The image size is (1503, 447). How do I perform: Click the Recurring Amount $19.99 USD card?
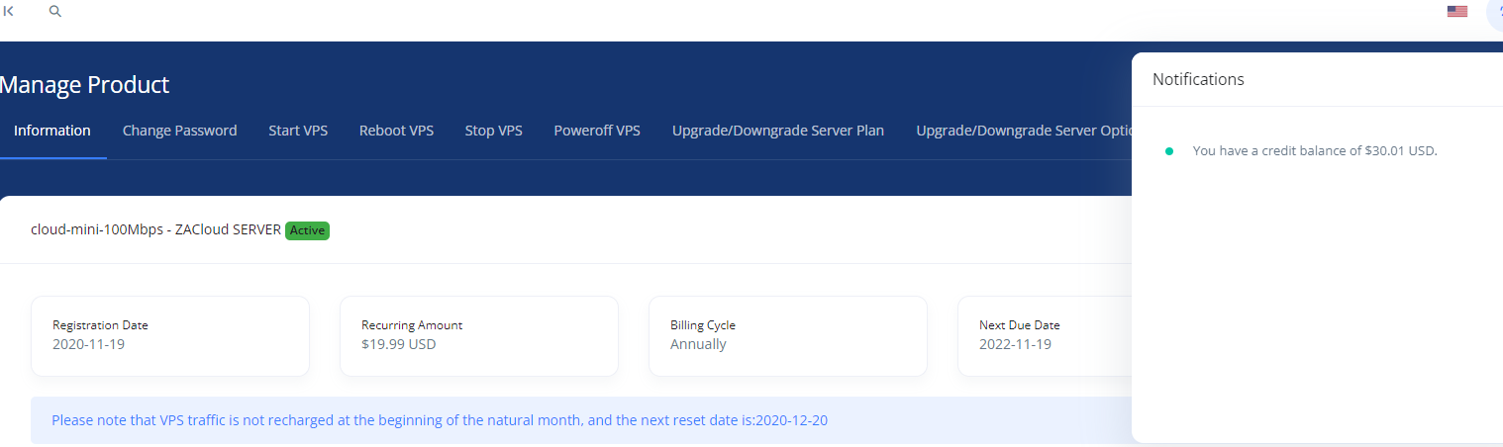pyautogui.click(x=479, y=336)
